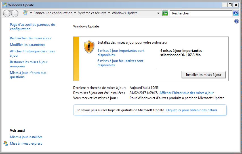Click the green refresh button
Viewport: 242px width, 154px height.
point(165,13)
